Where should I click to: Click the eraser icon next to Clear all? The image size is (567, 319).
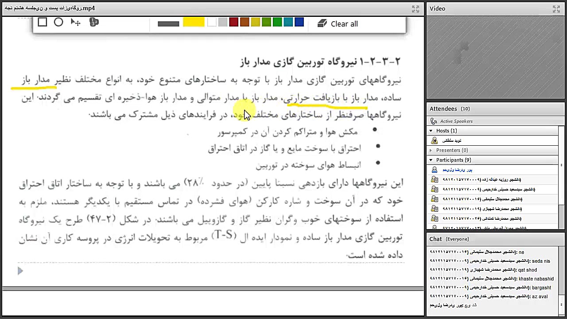322,23
